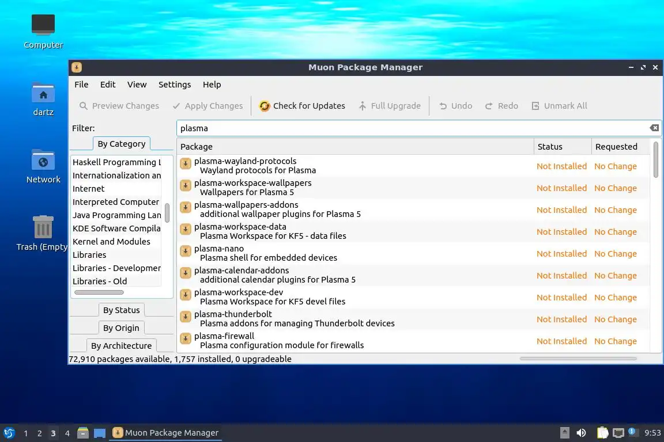This screenshot has width=664, height=442.
Task: Click the plasma-workspace-dev package icon
Action: (x=186, y=295)
